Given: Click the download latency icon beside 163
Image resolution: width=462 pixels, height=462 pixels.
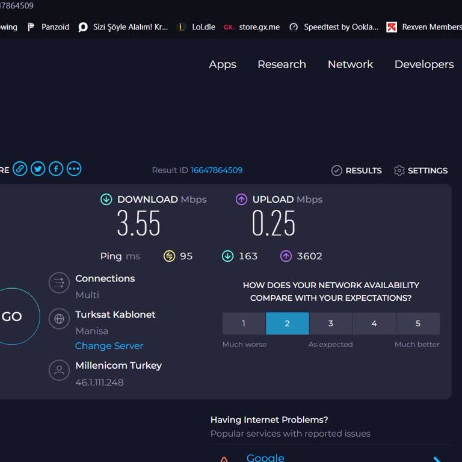Looking at the screenshot, I should pos(227,256).
